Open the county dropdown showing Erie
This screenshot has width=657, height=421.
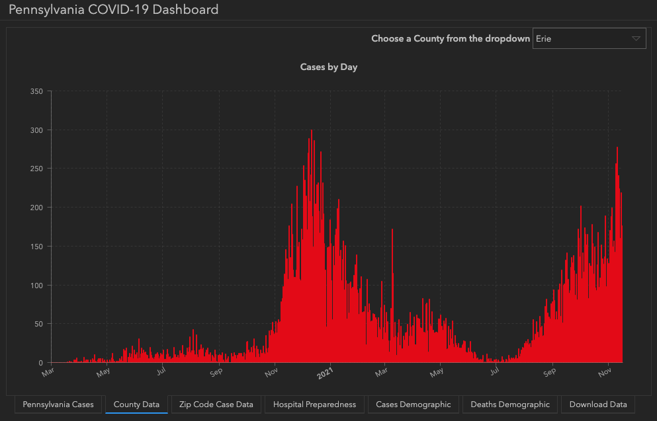point(582,39)
